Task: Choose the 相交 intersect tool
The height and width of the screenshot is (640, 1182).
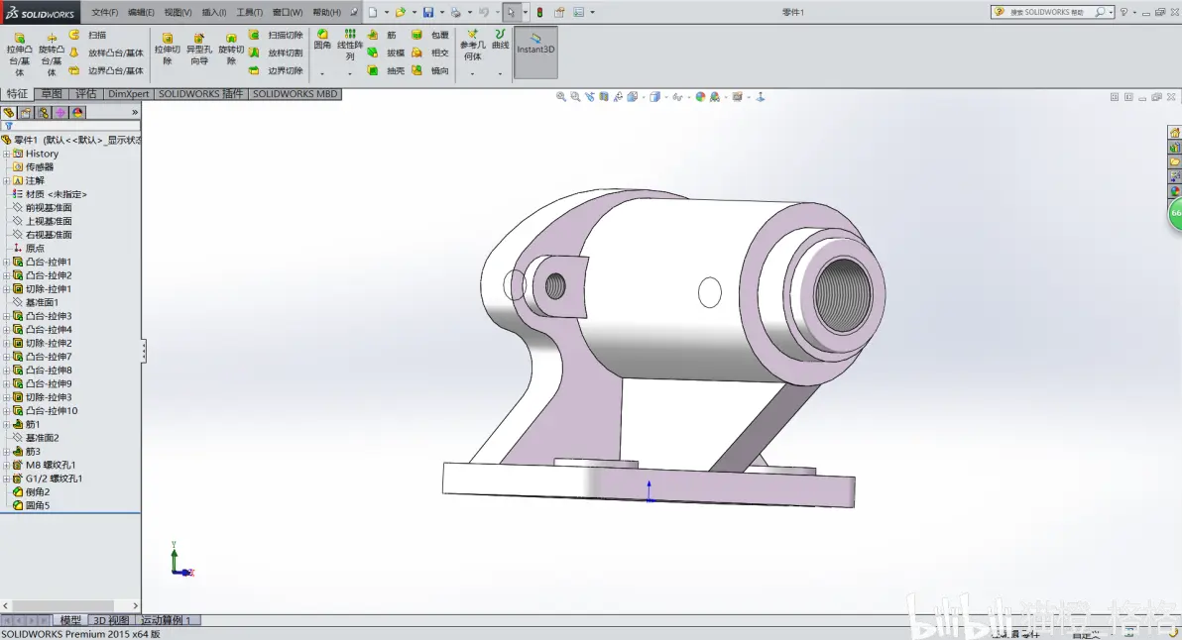Action: pyautogui.click(x=430, y=53)
